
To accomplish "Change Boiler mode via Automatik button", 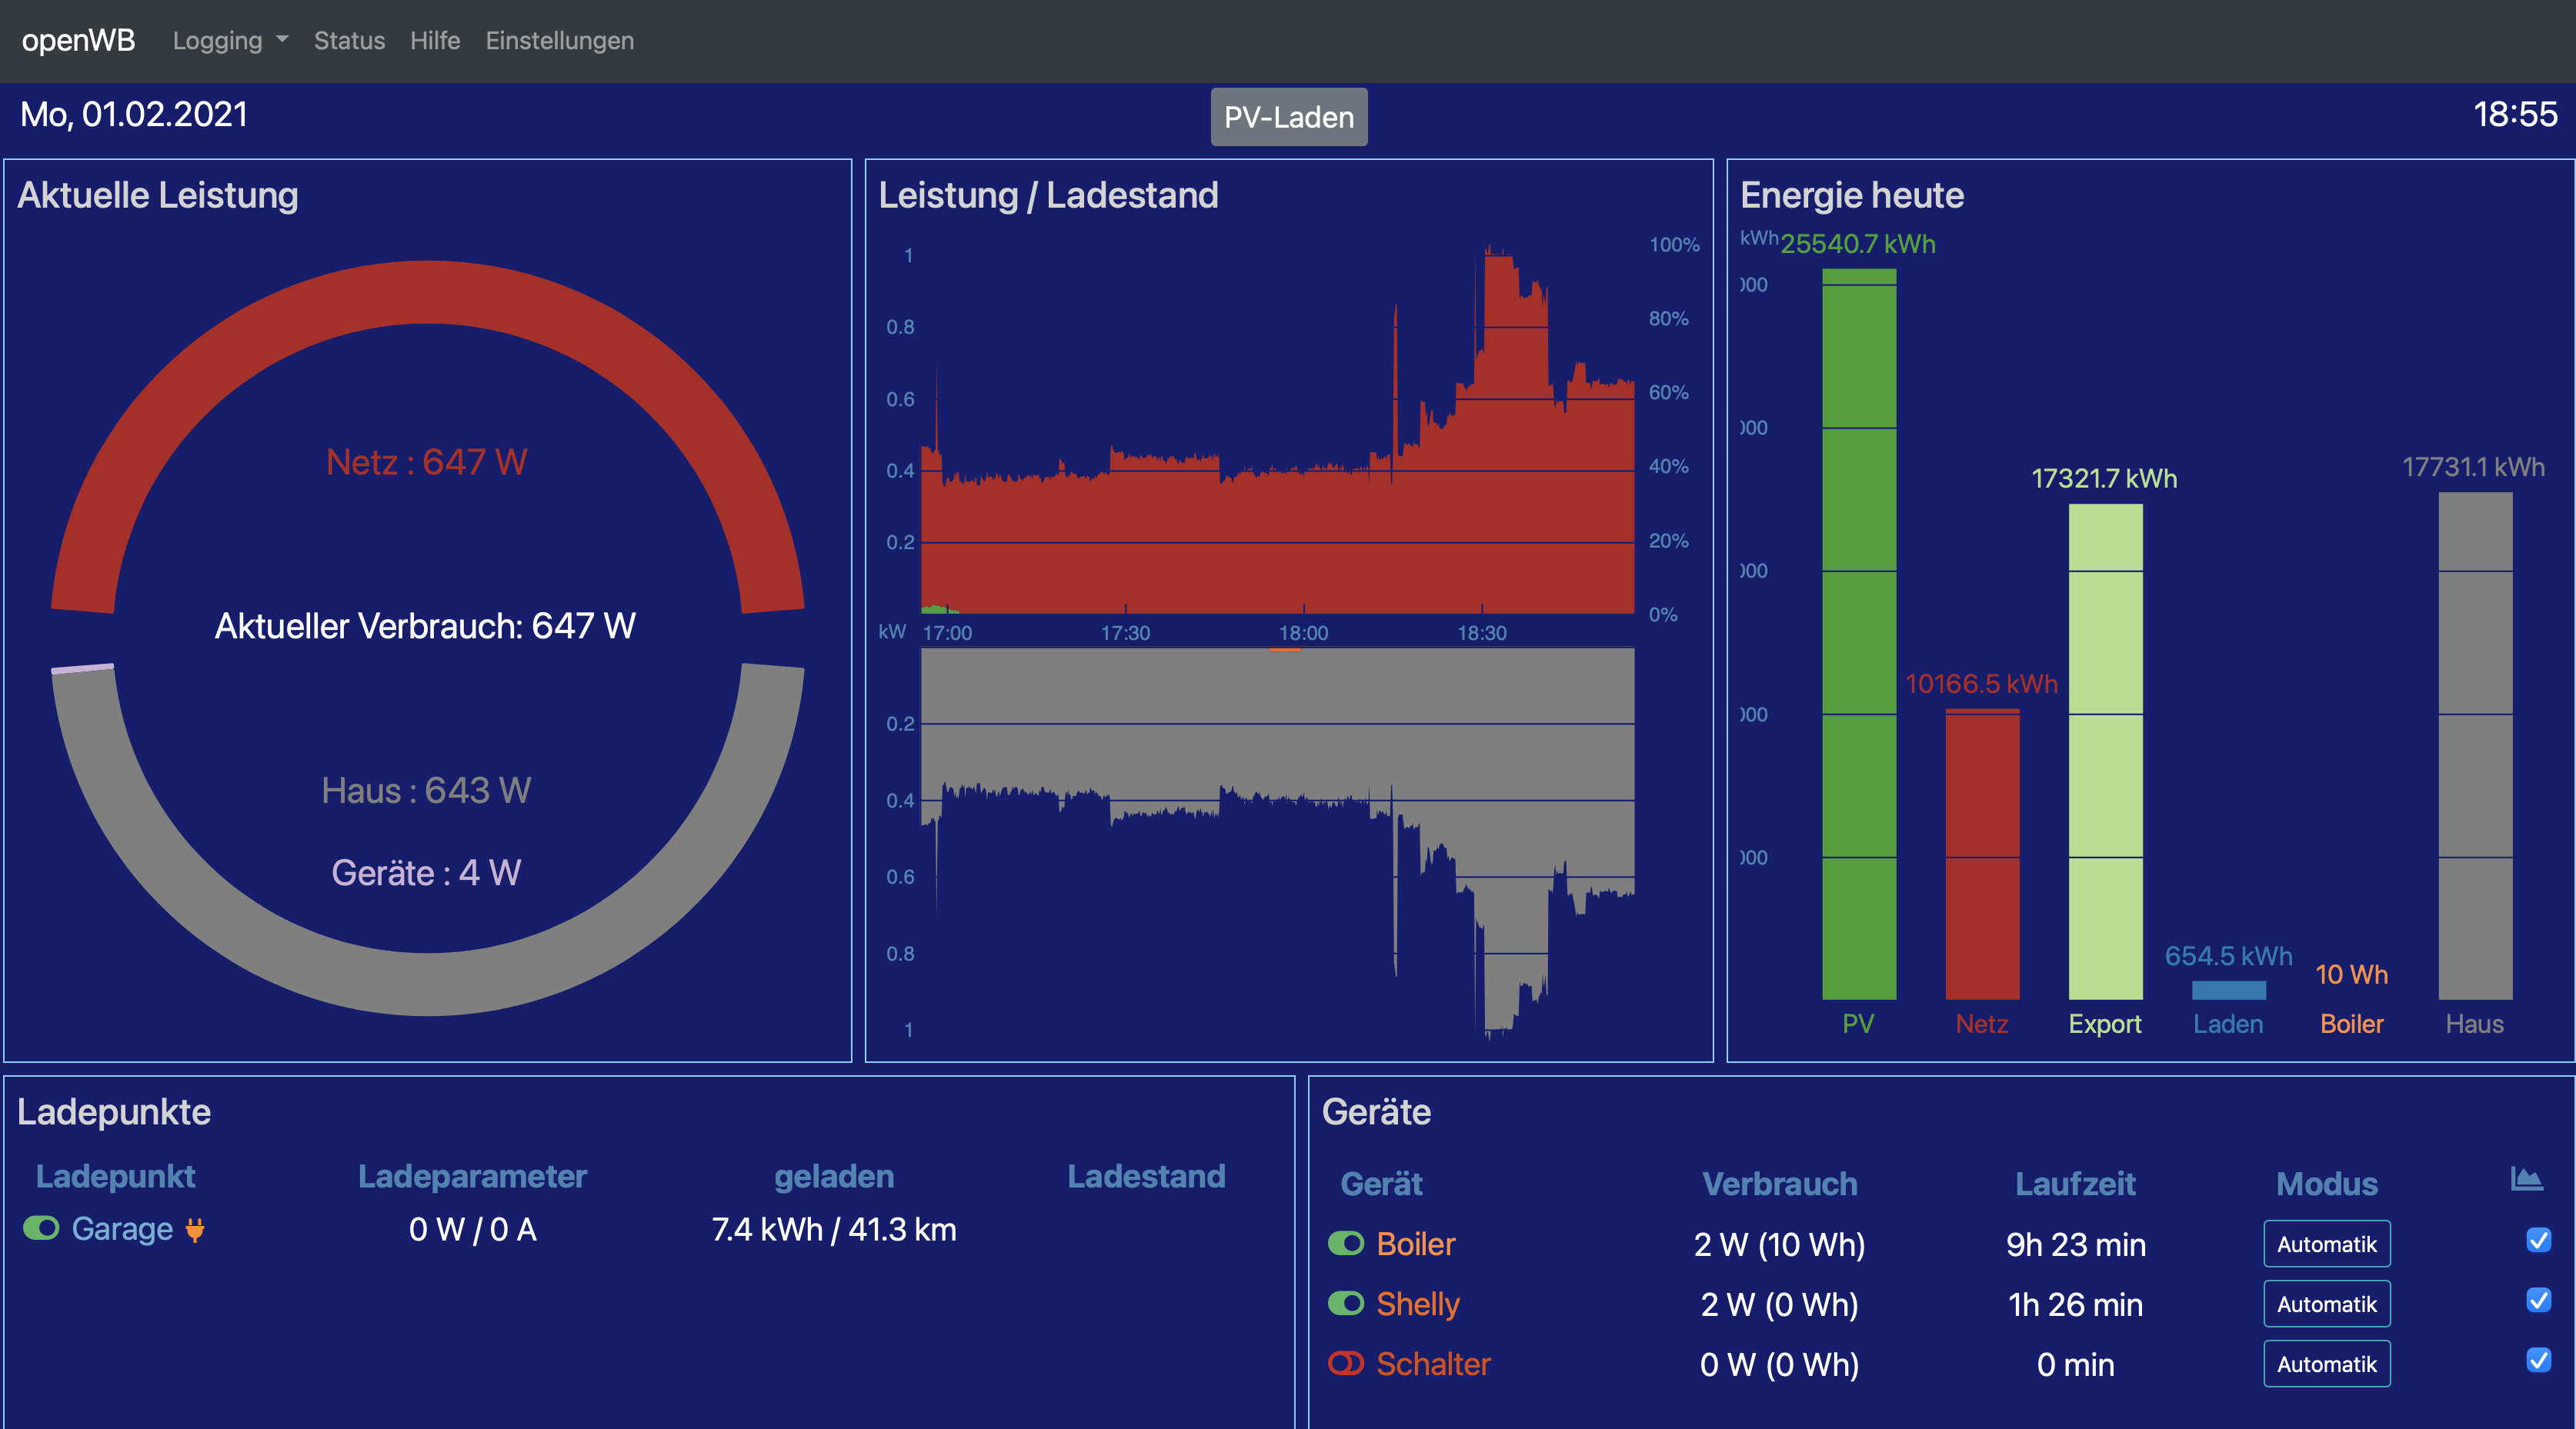I will pyautogui.click(x=2326, y=1244).
